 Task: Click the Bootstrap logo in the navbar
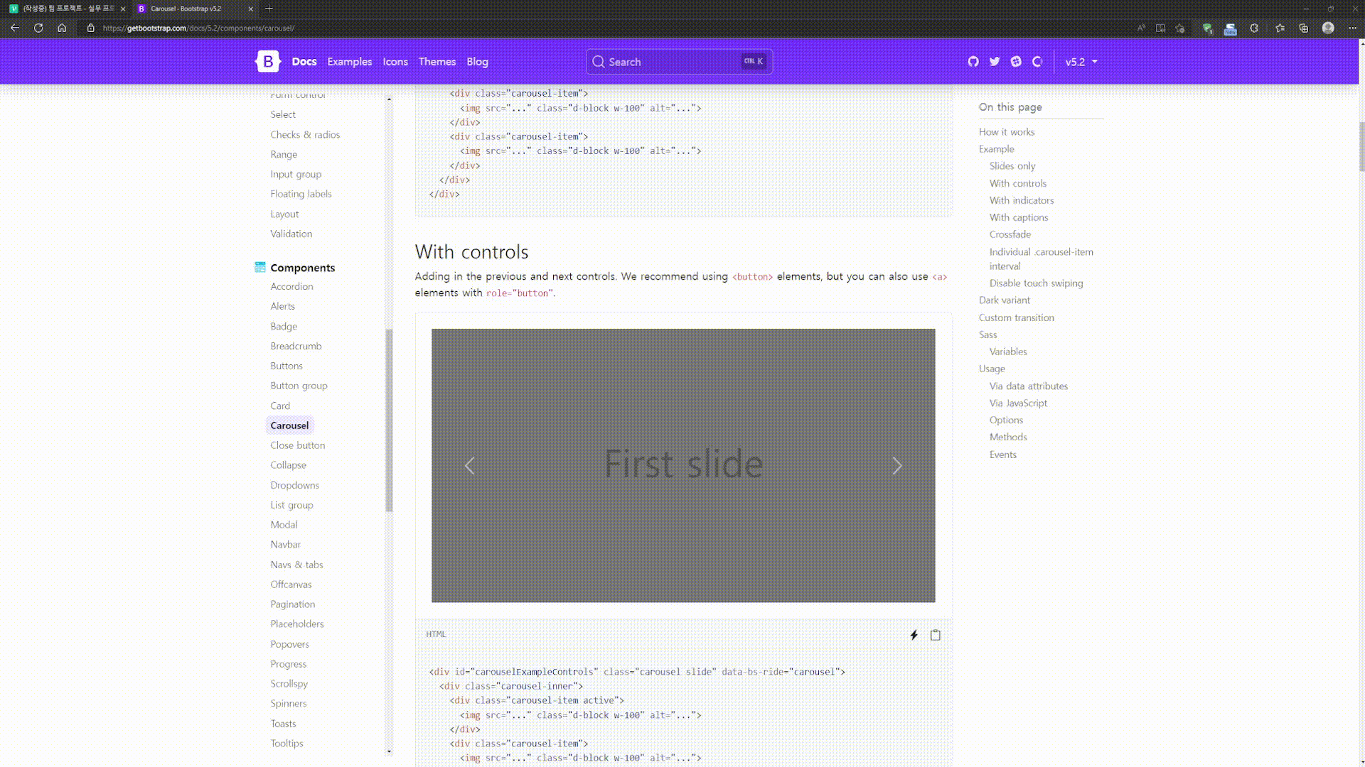pos(268,62)
